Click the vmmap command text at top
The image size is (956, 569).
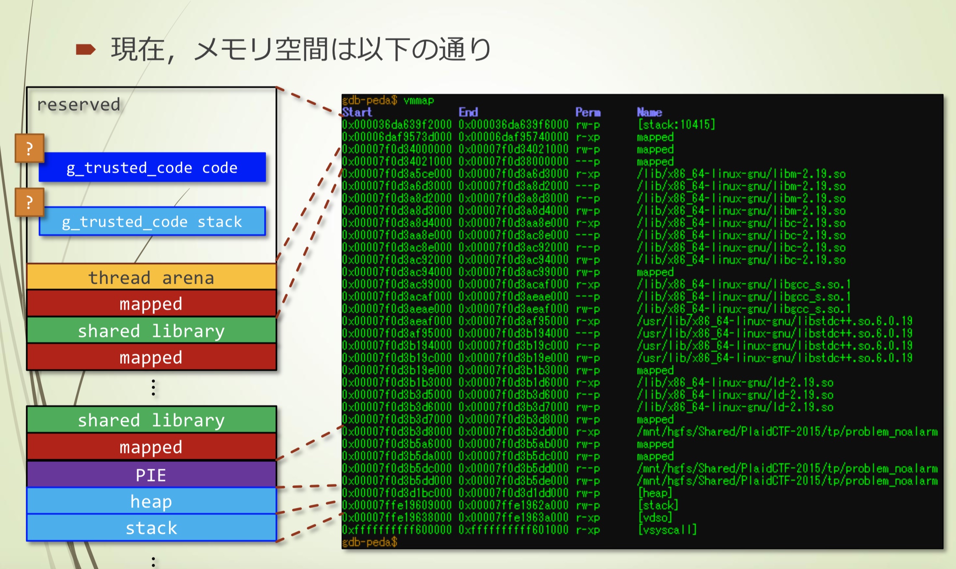tap(418, 101)
